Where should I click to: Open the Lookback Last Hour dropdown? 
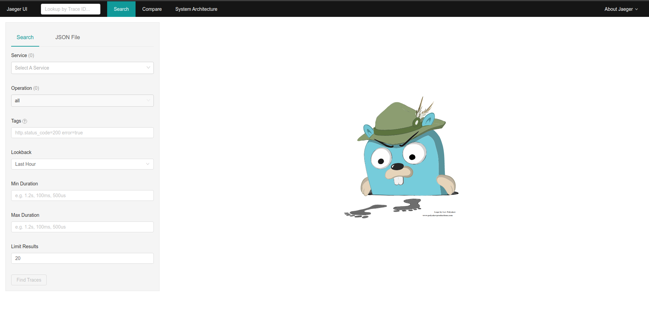(82, 164)
